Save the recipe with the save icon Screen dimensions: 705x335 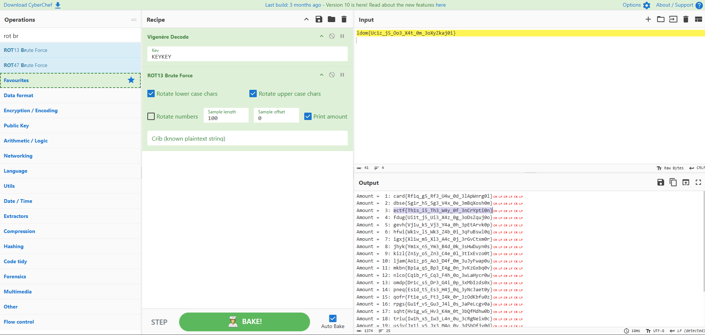(x=319, y=20)
